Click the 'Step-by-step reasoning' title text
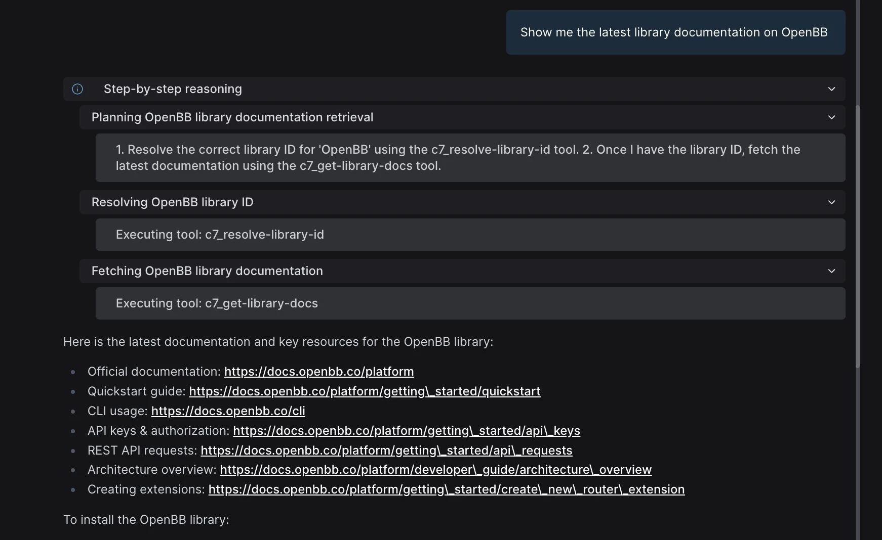This screenshot has width=882, height=540. pyautogui.click(x=173, y=89)
